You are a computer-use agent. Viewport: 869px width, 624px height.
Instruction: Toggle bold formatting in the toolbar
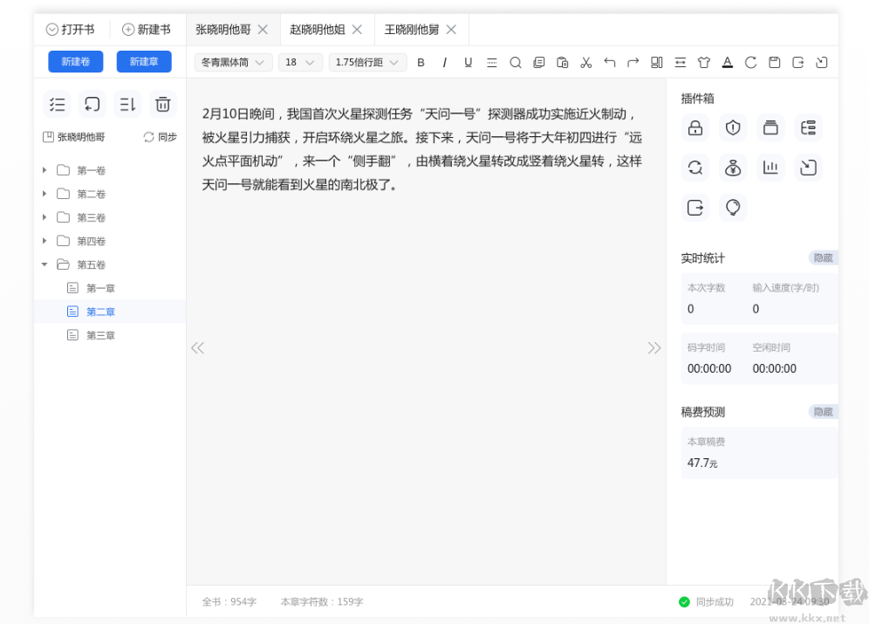421,62
